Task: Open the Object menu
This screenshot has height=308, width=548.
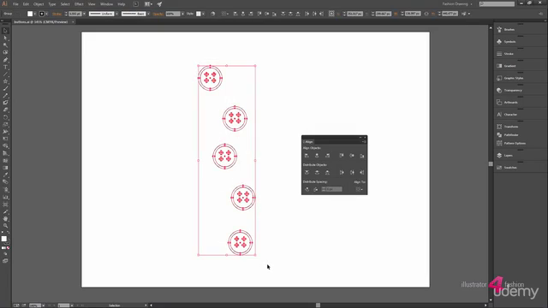Action: tap(39, 4)
